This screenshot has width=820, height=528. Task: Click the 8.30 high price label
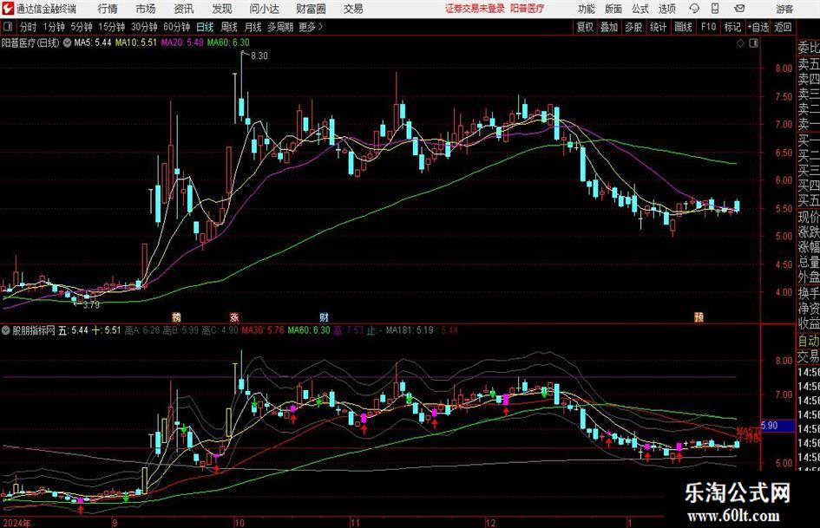pyautogui.click(x=259, y=55)
